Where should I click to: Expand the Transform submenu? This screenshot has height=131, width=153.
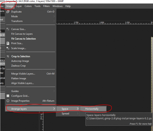(31, 21)
